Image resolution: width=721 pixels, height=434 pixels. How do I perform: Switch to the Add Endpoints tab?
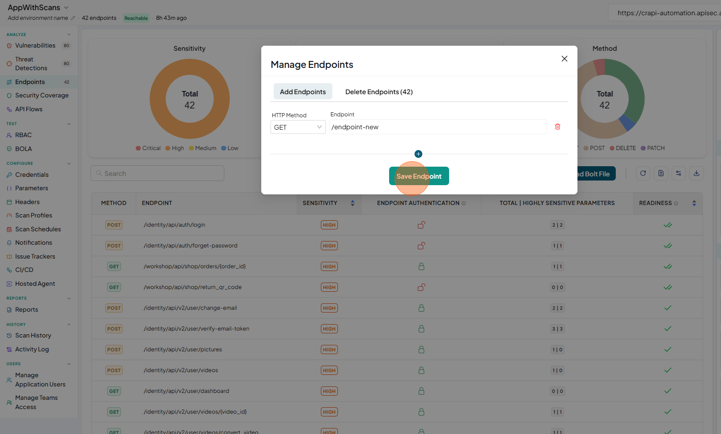[x=303, y=91]
